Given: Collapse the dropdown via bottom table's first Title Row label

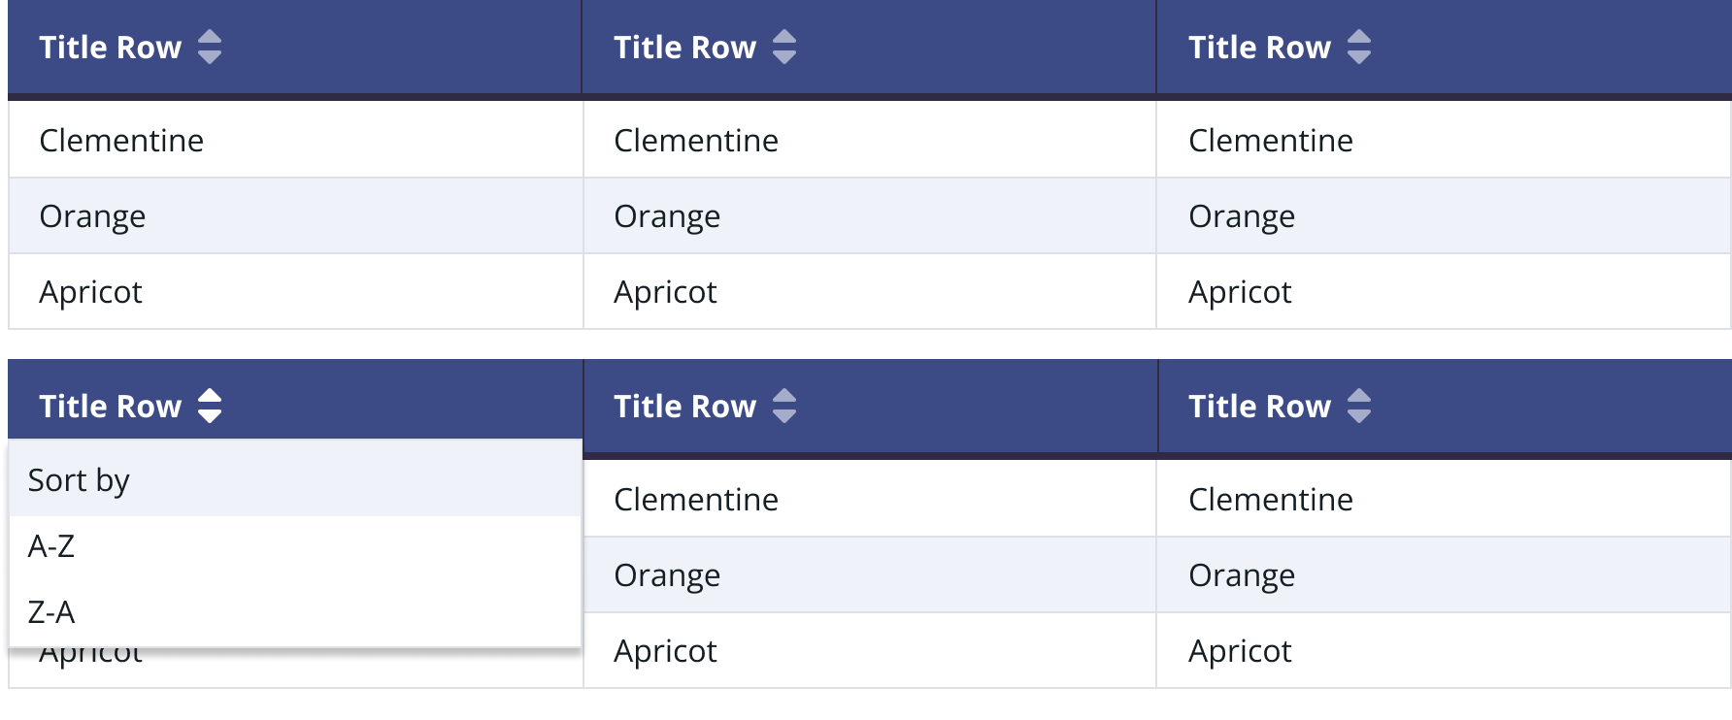Looking at the screenshot, I should [x=110, y=407].
